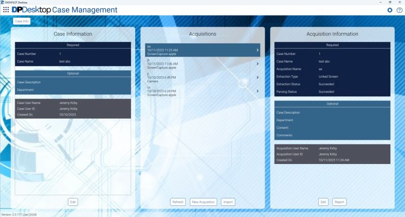The height and width of the screenshot is (217, 405).
Task: Expand the Camera acquisition chevron
Action: [257, 78]
